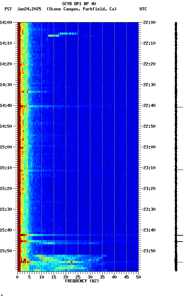Image resolution: width=191 pixels, height=299 pixels.
Task: Click the '14:40' PST time label
Action: coord(6,106)
